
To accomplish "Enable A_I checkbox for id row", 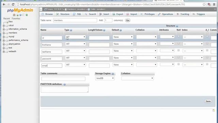I will (207, 37).
